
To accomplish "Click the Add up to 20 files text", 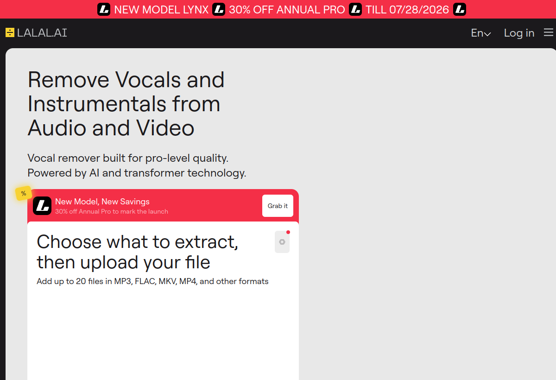I will [152, 281].
